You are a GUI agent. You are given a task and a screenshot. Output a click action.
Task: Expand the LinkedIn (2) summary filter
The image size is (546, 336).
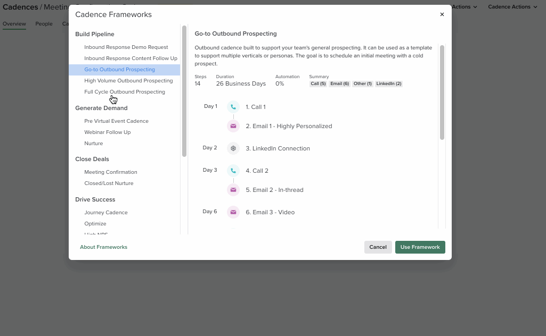click(x=388, y=83)
